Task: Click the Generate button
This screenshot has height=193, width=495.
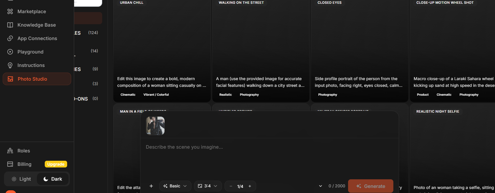Action: point(371,186)
